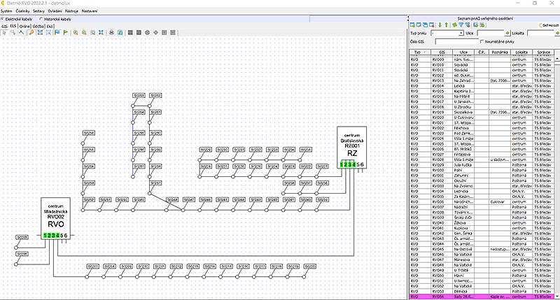Select Historické kabely radio button
The height and width of the screenshot is (300, 560).
[41, 19]
